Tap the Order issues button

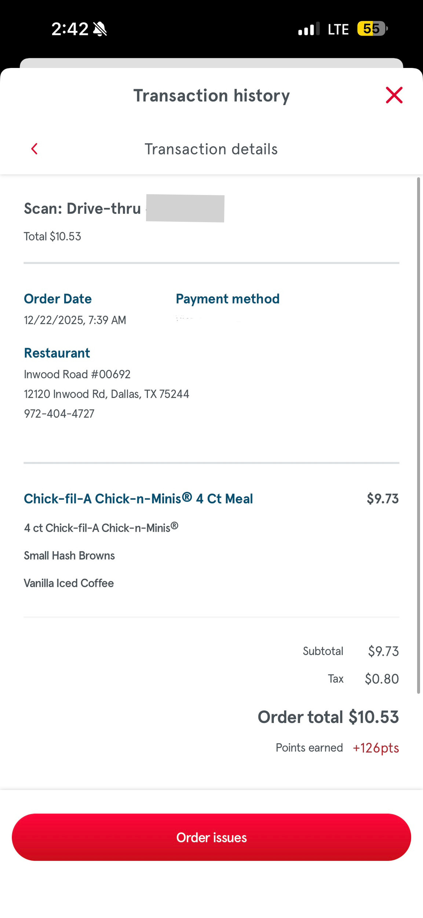point(211,837)
